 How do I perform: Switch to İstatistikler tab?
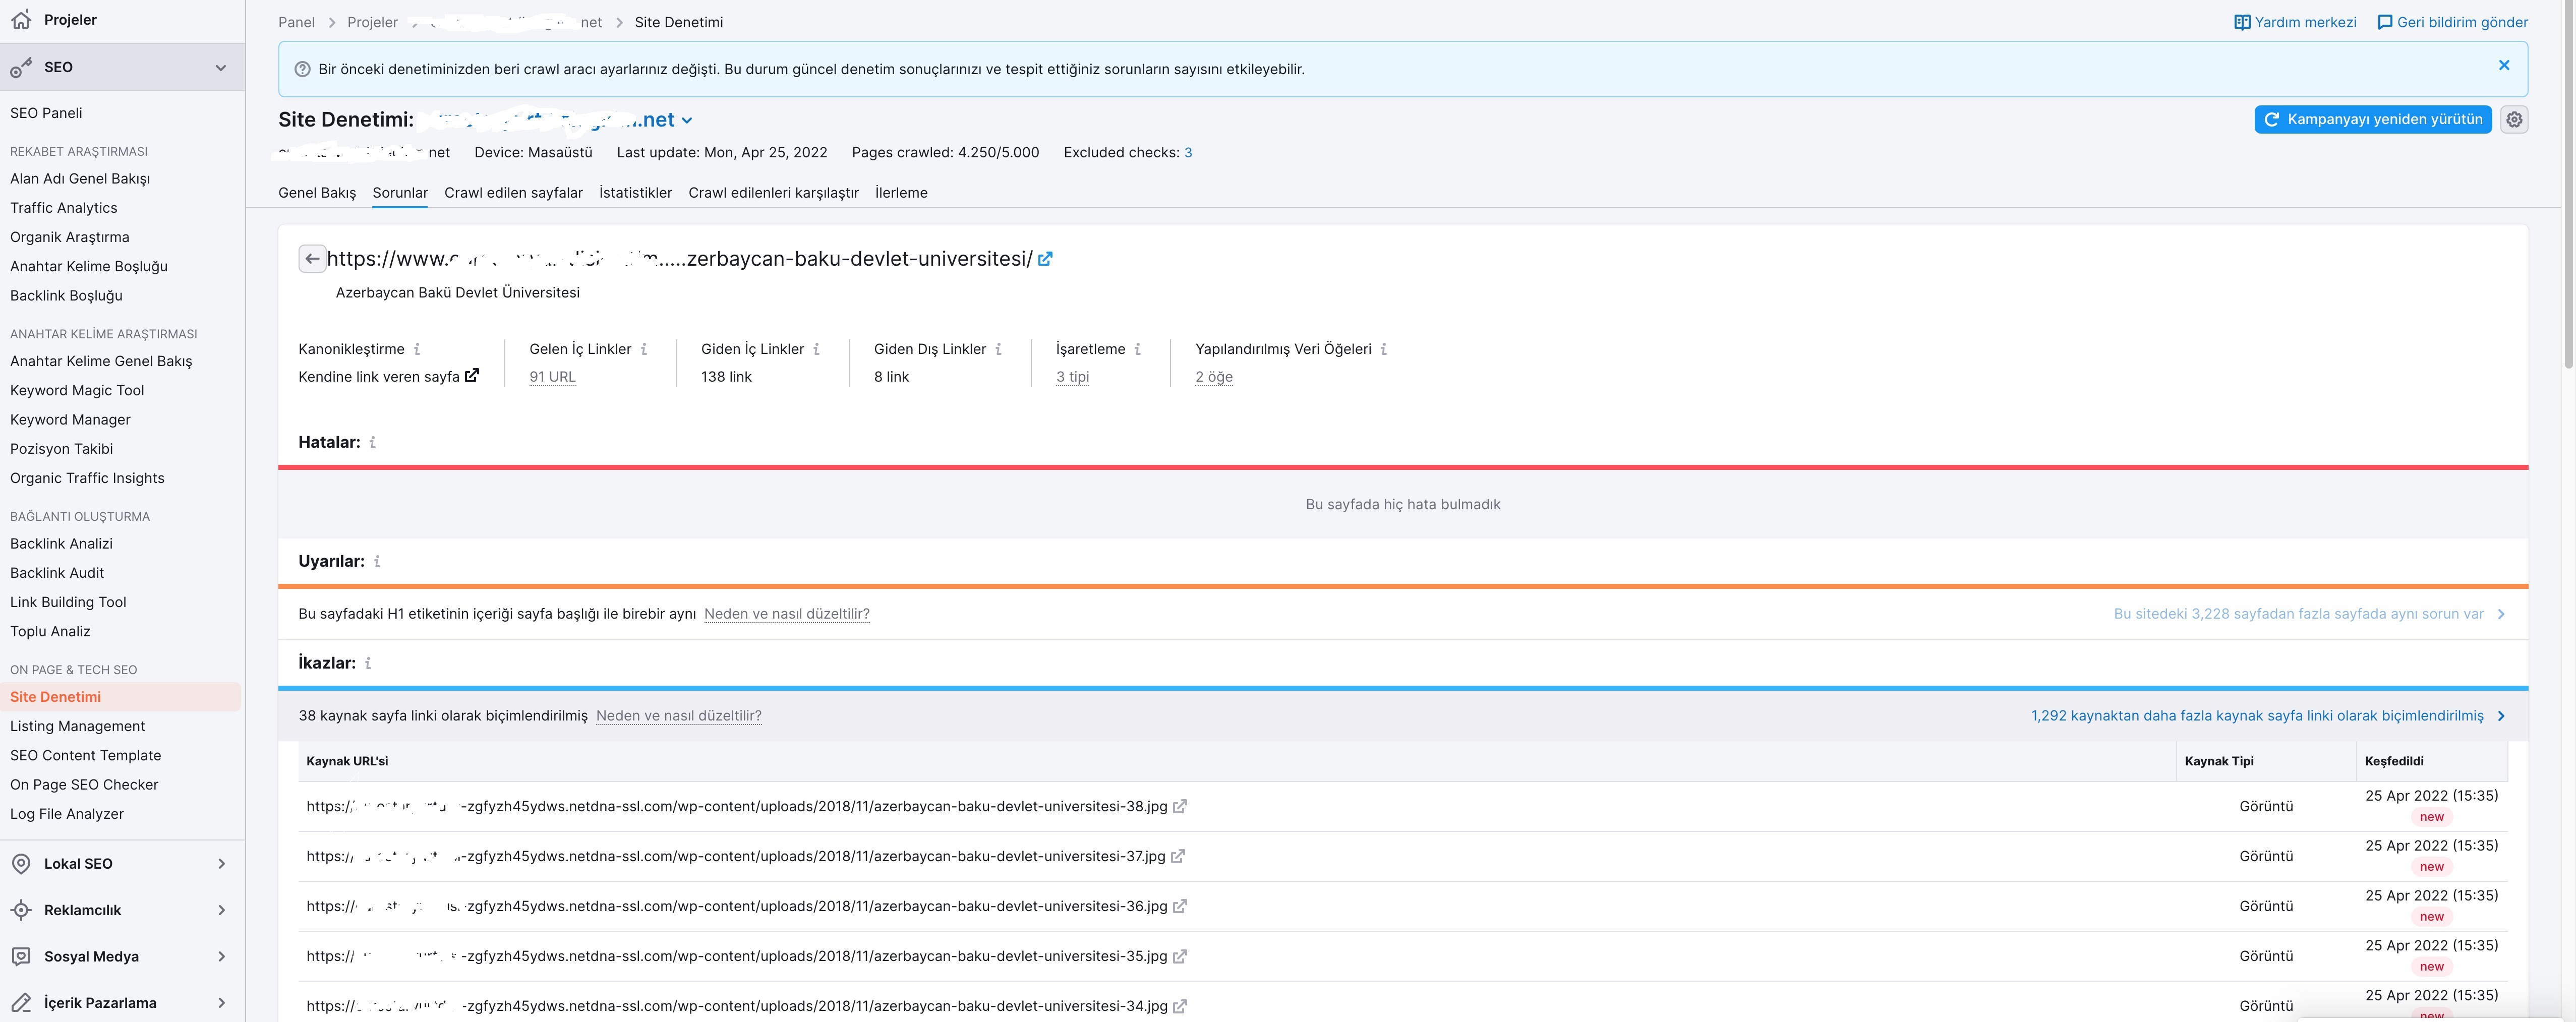click(x=635, y=193)
